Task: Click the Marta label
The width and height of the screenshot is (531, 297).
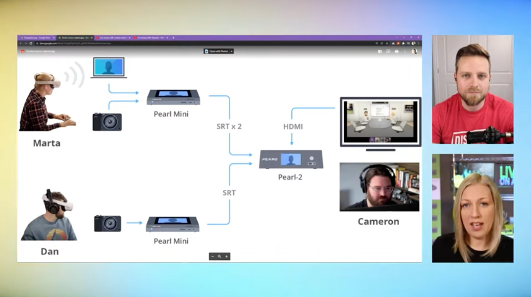Action: (47, 143)
